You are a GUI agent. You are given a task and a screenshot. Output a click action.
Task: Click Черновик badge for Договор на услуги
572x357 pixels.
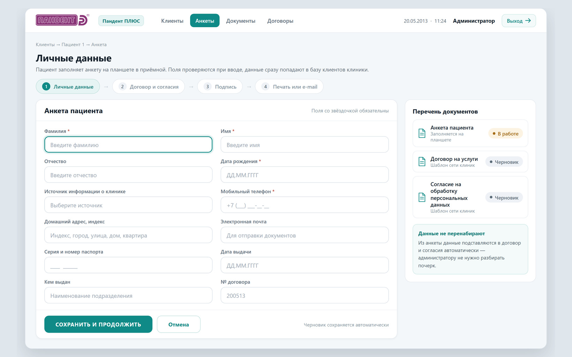[504, 162]
